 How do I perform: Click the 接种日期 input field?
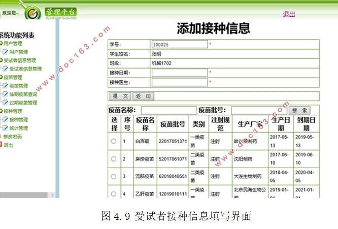tap(180, 73)
